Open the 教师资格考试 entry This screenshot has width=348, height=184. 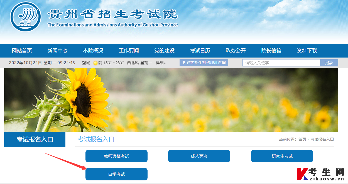(116, 156)
